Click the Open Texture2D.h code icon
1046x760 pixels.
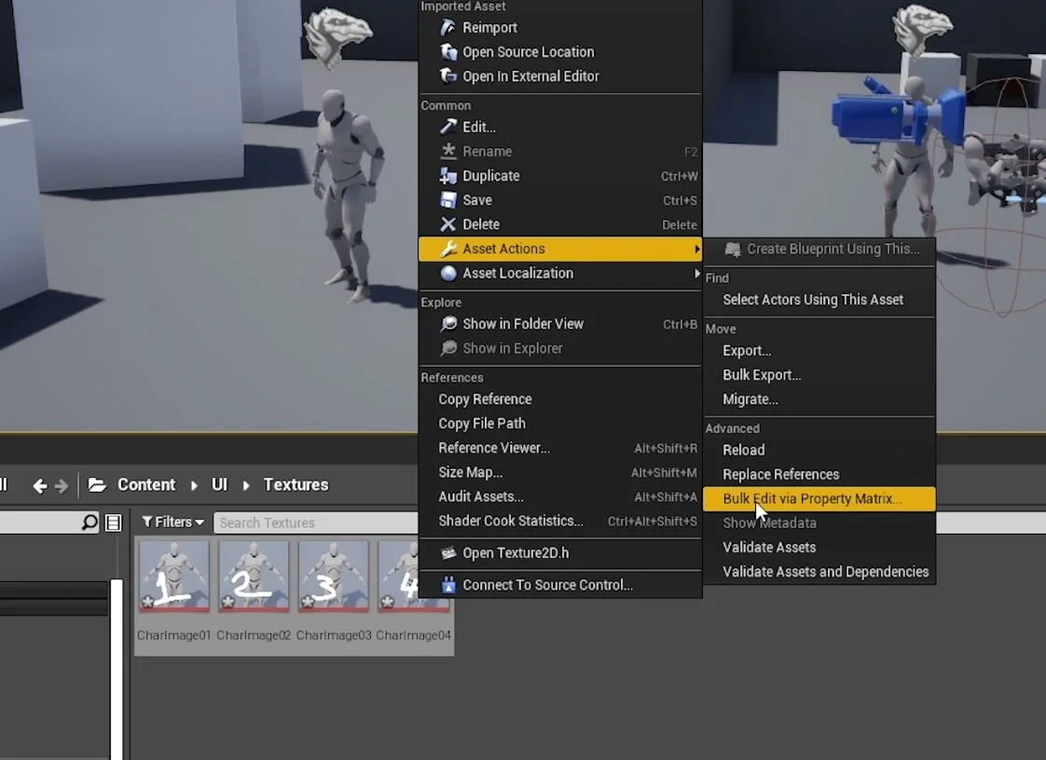(x=448, y=552)
